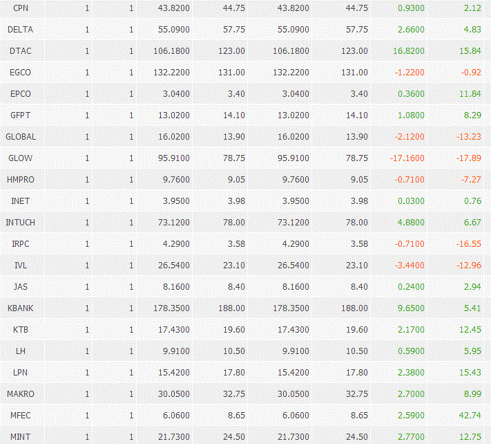Viewport: 491px width, 444px height.
Task: Select the IRPC stock symbol
Action: point(21,244)
